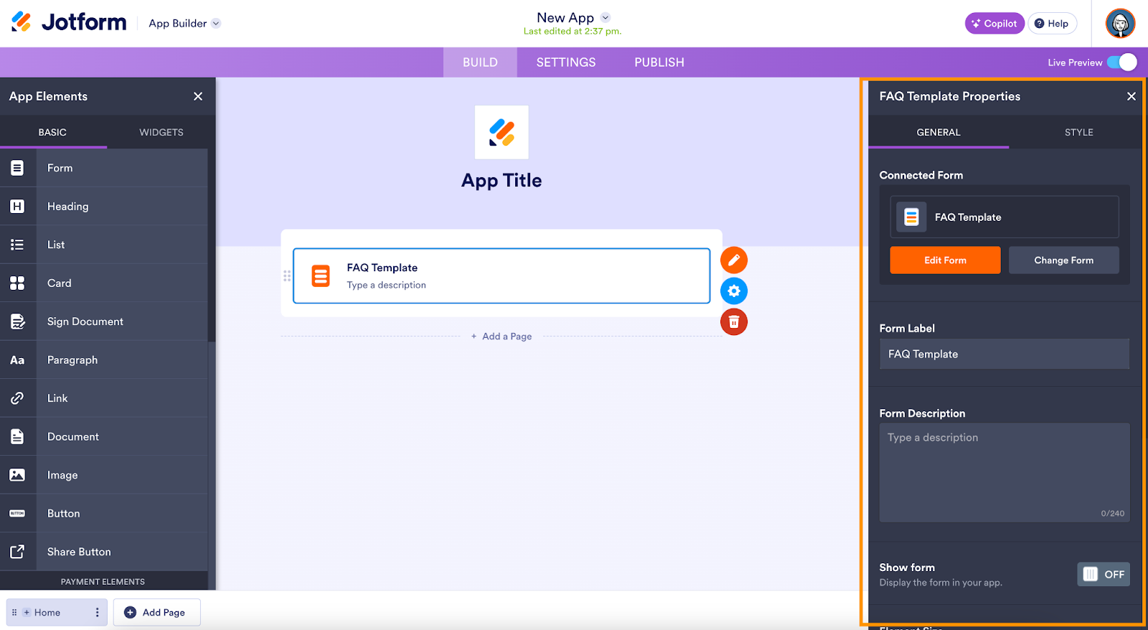Image resolution: width=1148 pixels, height=630 pixels.
Task: Select the Sign Document element icon
Action: [x=17, y=321]
